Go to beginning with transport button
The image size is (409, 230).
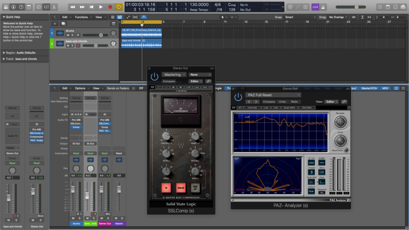pos(91,7)
